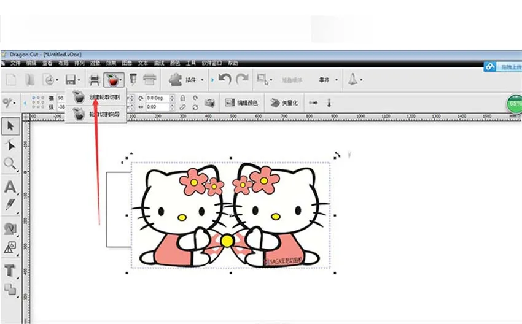This screenshot has height=324, width=522.
Task: Select the basic shapes tool
Action: 10,228
